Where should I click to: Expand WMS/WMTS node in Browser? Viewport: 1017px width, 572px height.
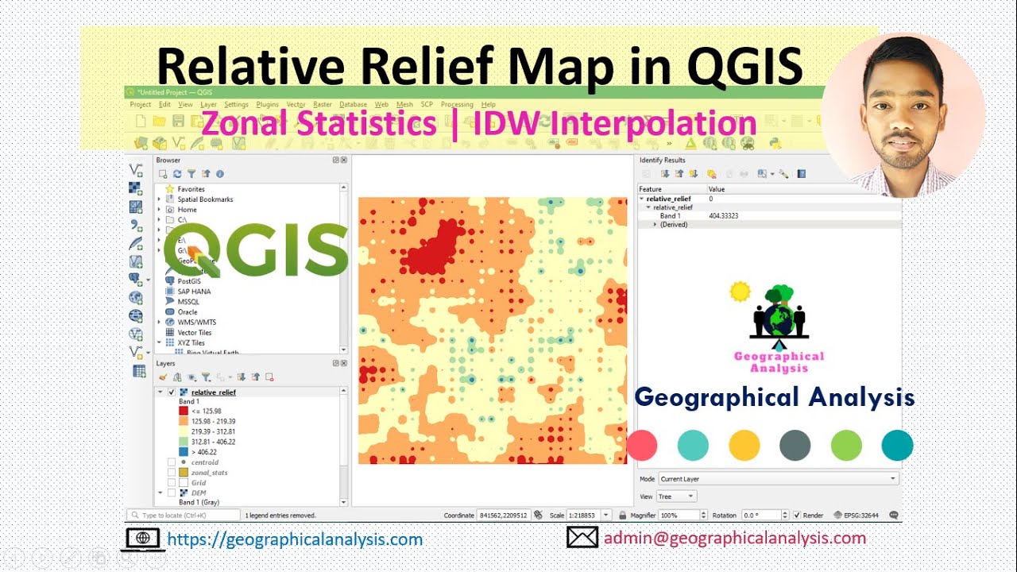click(160, 322)
